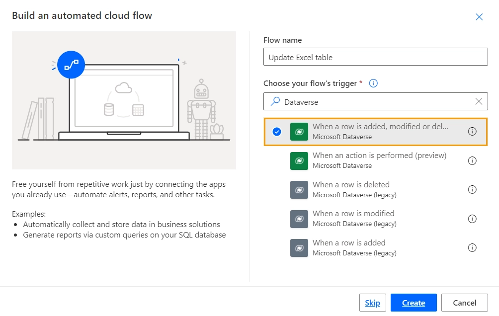Screen dimensions: 499x316
Task: Click legacy Dataverse icon for row added
Action: pyautogui.click(x=299, y=248)
